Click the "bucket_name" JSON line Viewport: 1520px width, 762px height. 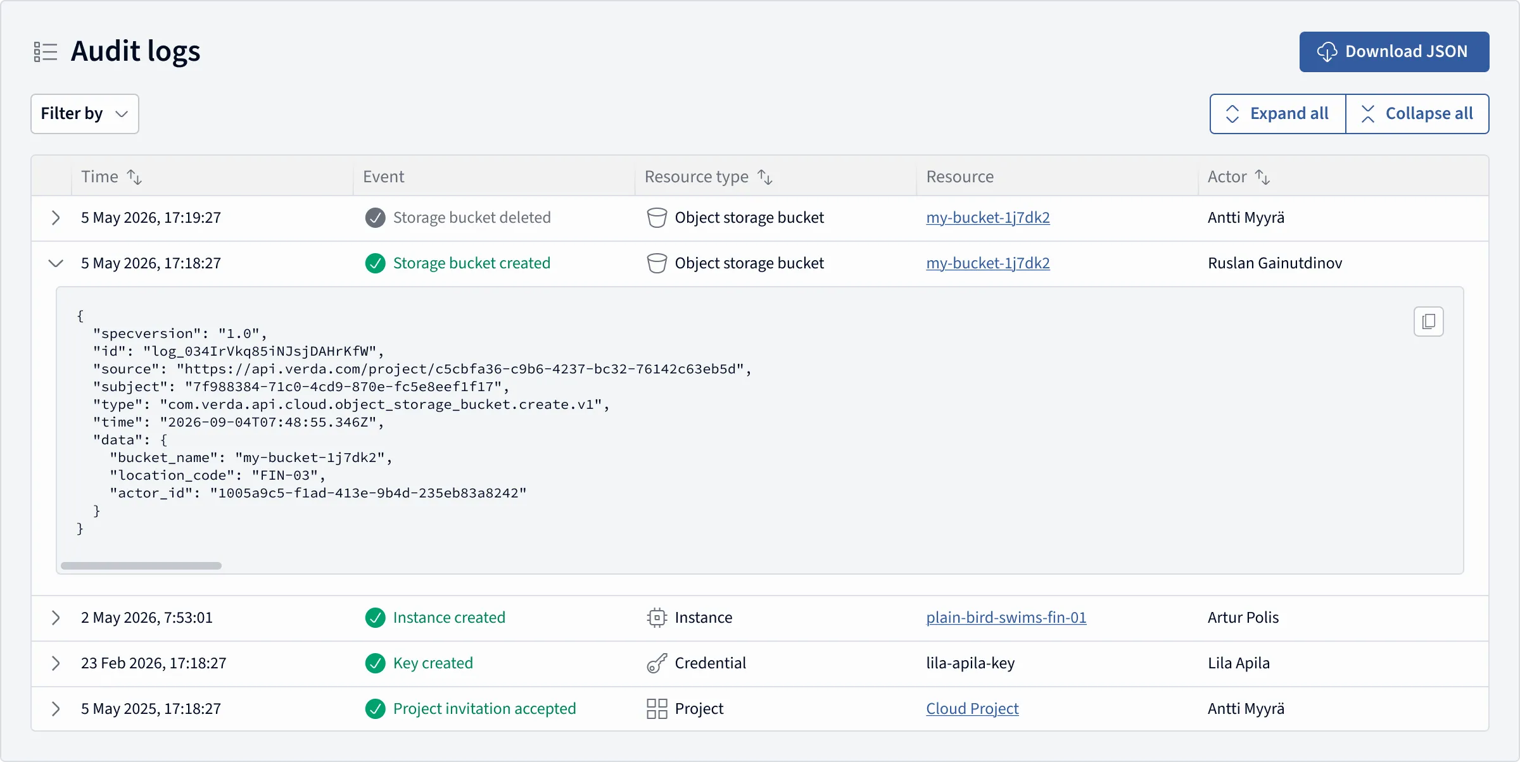(251, 458)
